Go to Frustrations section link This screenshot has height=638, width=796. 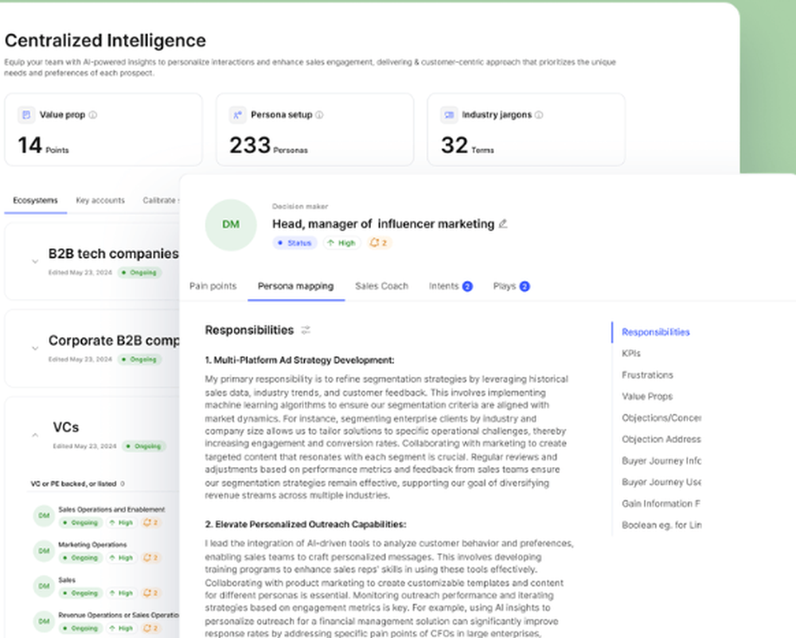tap(647, 375)
